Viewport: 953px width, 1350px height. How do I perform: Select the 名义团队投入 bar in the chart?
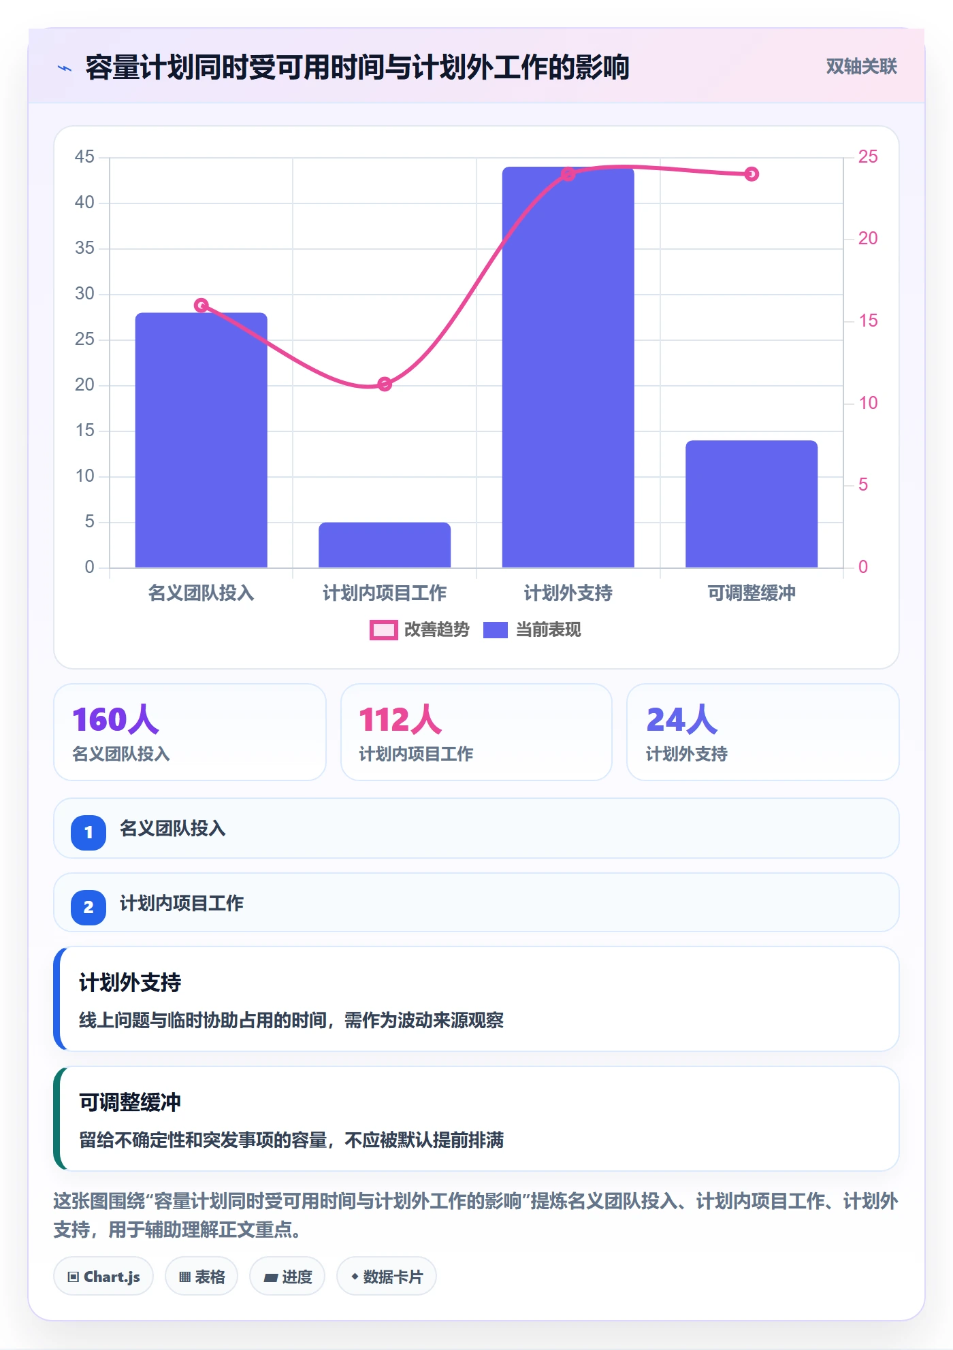pyautogui.click(x=201, y=440)
